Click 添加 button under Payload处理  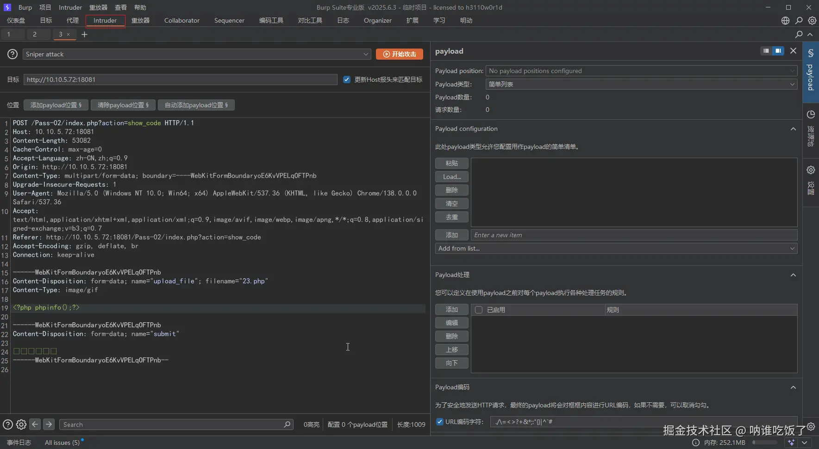[x=452, y=309]
